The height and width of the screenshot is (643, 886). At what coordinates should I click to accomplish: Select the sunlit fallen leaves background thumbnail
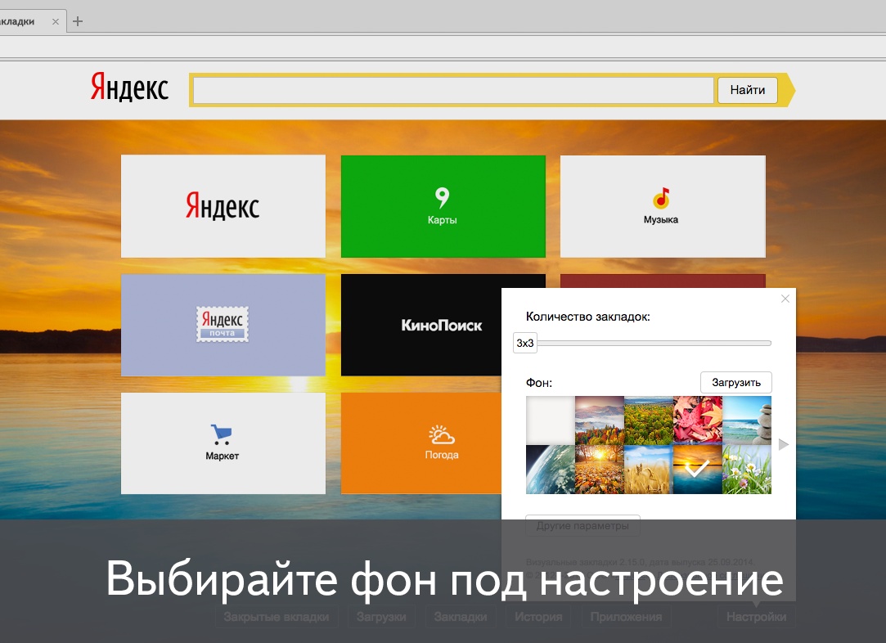click(600, 469)
